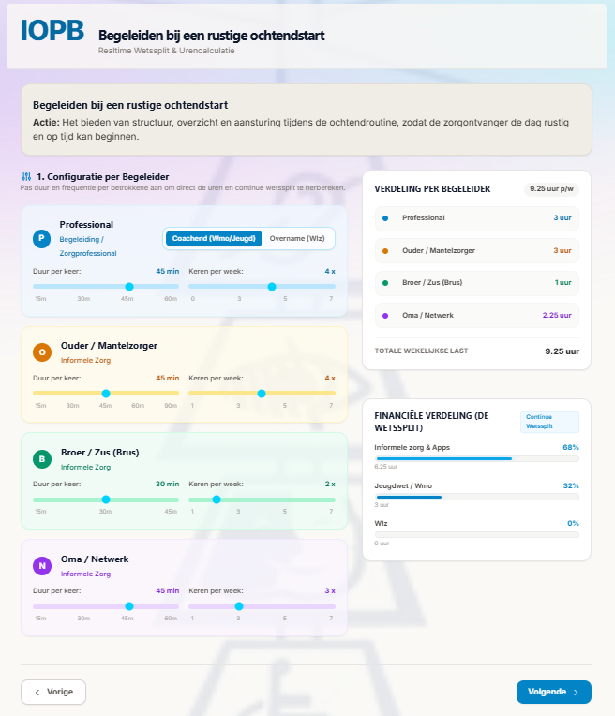Viewport: 615px width, 716px height.
Task: Click the Wlz progress bar
Action: 476,535
